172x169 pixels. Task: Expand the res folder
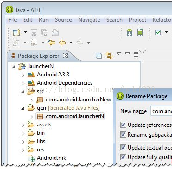(x=23, y=150)
